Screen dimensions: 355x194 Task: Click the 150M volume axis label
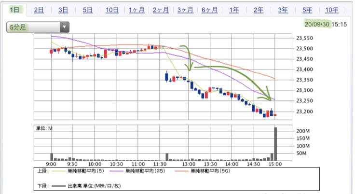303,139
